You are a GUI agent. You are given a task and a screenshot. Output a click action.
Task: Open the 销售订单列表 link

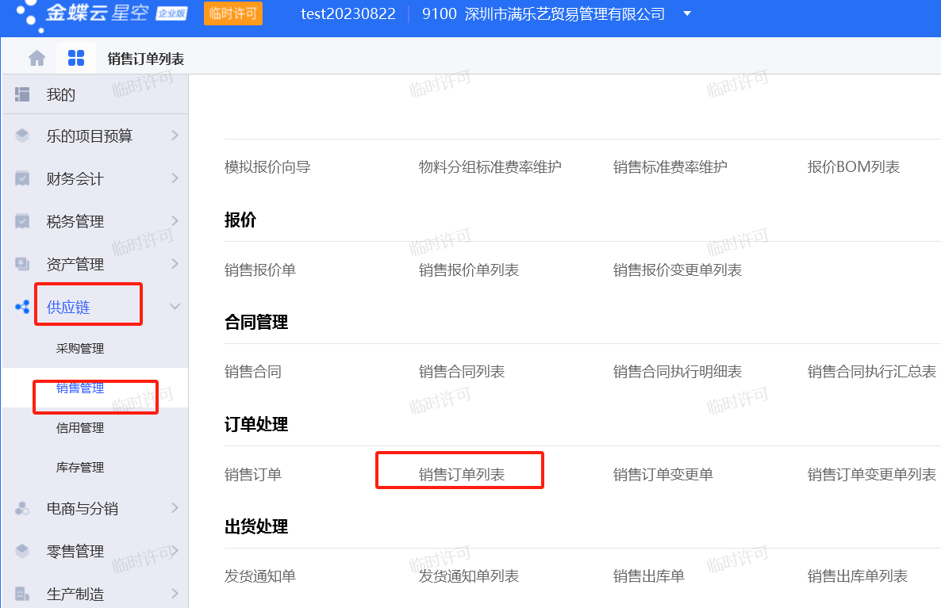coord(462,475)
